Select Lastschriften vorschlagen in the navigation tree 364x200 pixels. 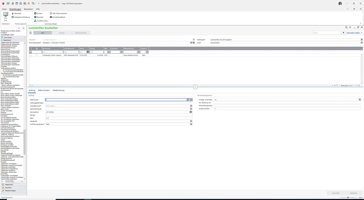click(9, 175)
